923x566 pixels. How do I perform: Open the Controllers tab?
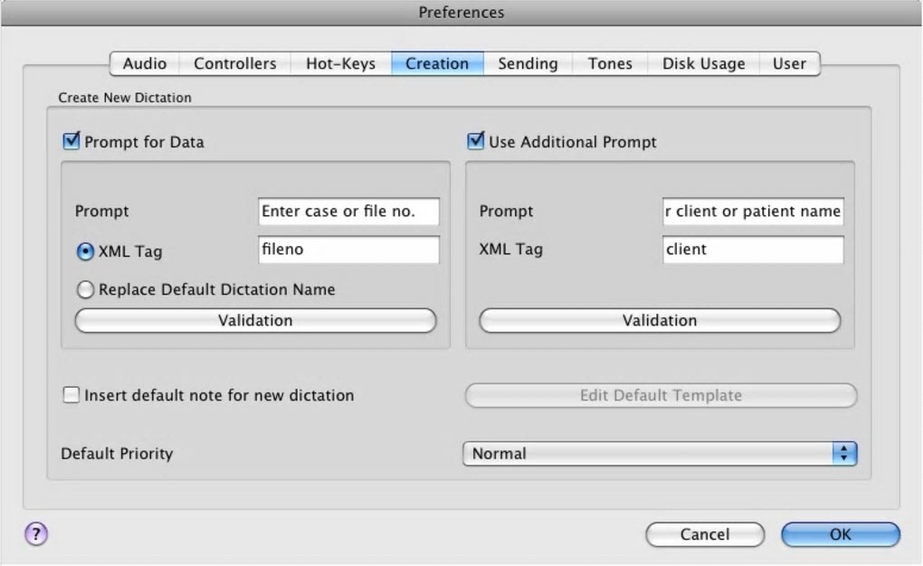235,63
